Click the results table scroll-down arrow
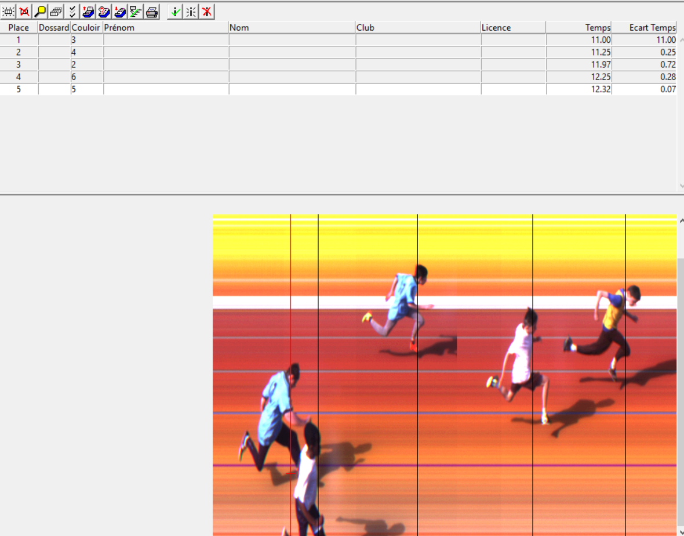The width and height of the screenshot is (684, 536). click(681, 186)
